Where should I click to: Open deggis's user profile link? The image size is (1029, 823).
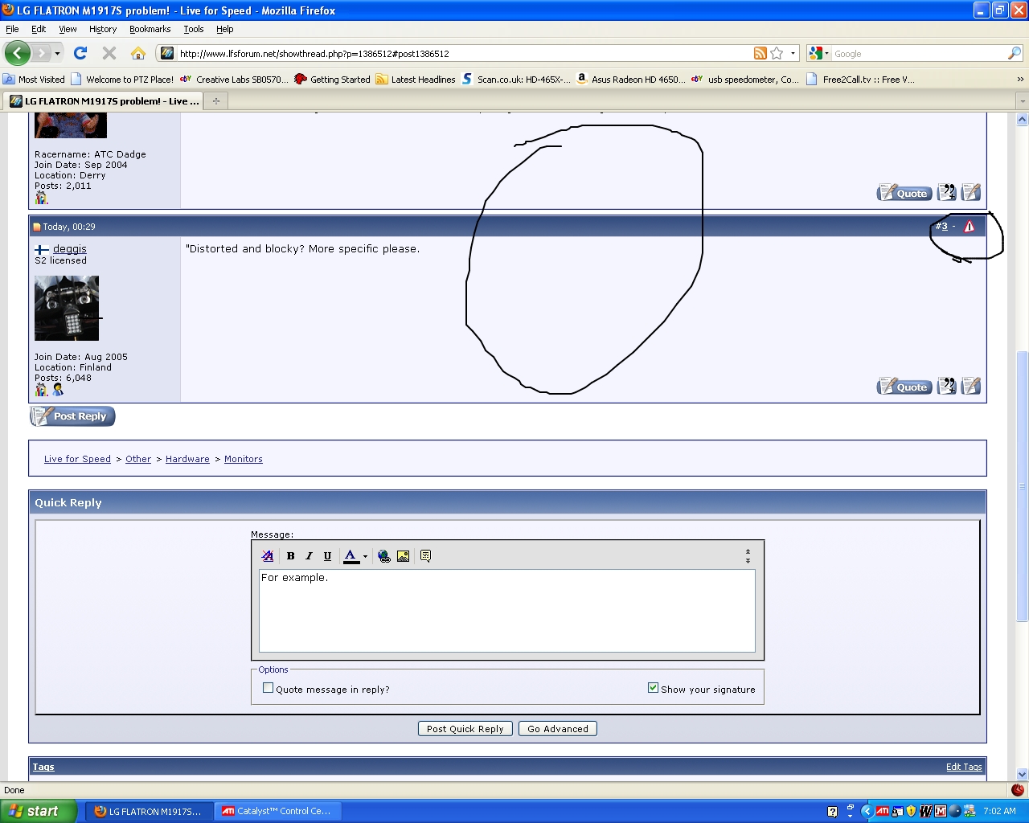coord(70,249)
